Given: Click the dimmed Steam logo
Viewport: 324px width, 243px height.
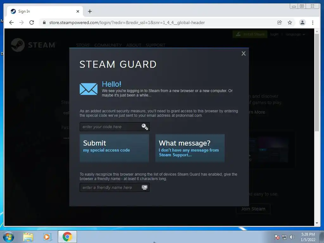Looking at the screenshot, I should click(x=33, y=45).
